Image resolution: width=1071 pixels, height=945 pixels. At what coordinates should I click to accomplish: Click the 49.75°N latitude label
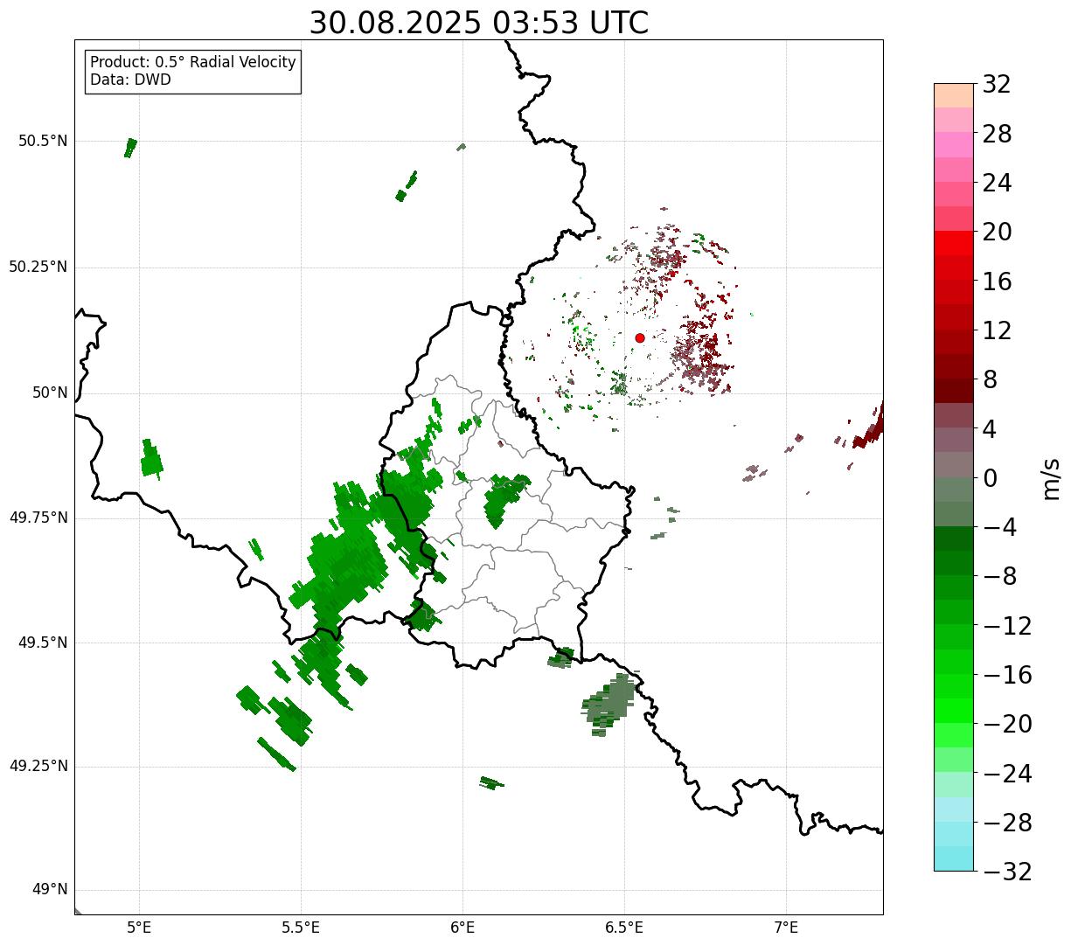click(x=38, y=518)
